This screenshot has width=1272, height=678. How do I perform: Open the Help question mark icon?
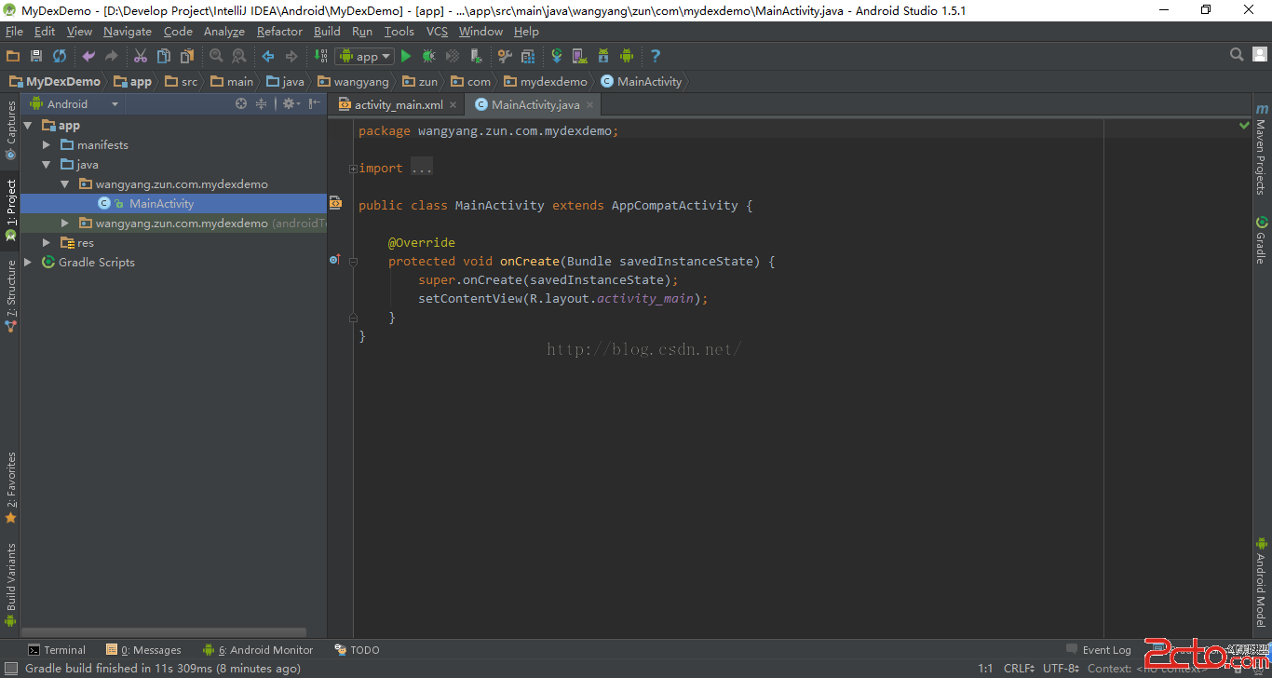pos(656,56)
